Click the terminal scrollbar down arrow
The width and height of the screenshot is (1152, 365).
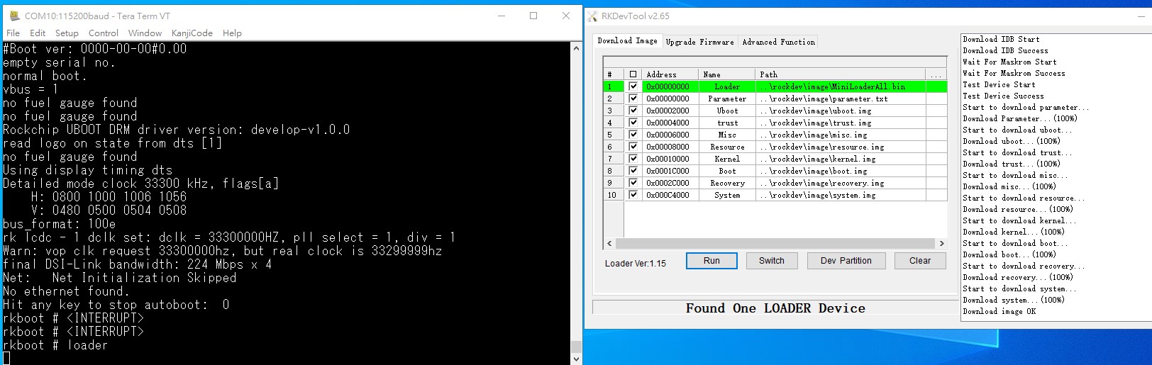(576, 359)
